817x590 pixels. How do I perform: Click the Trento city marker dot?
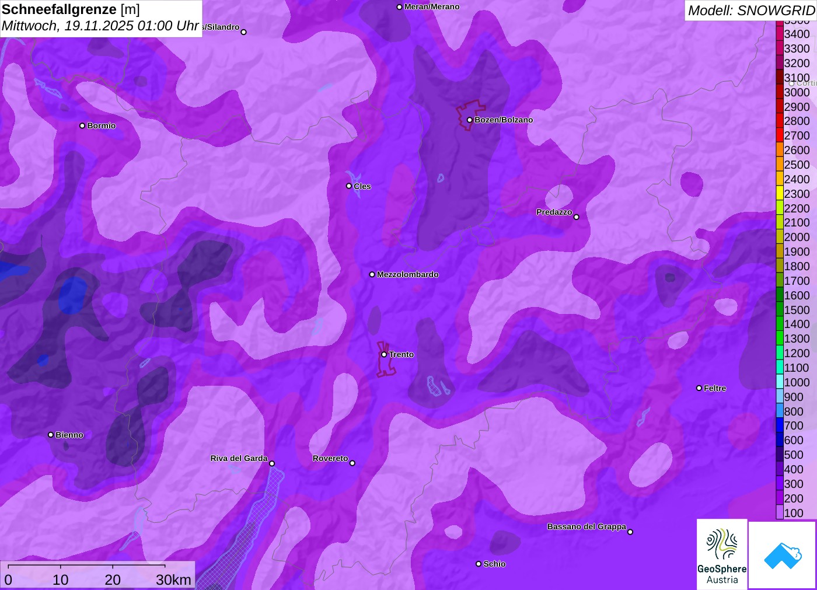[384, 354]
